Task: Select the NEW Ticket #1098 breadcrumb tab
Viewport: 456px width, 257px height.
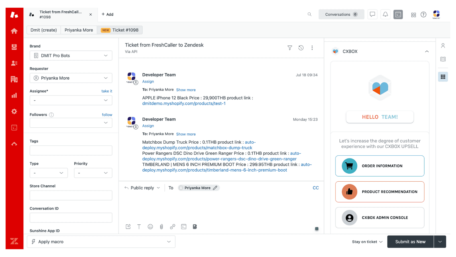Action: tap(120, 30)
